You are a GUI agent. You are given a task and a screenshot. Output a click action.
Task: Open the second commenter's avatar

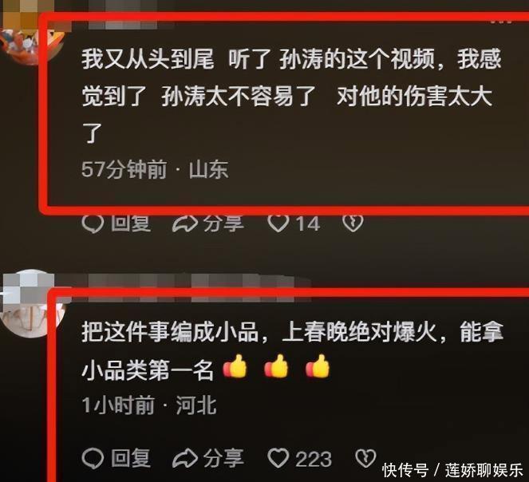[x=29, y=303]
